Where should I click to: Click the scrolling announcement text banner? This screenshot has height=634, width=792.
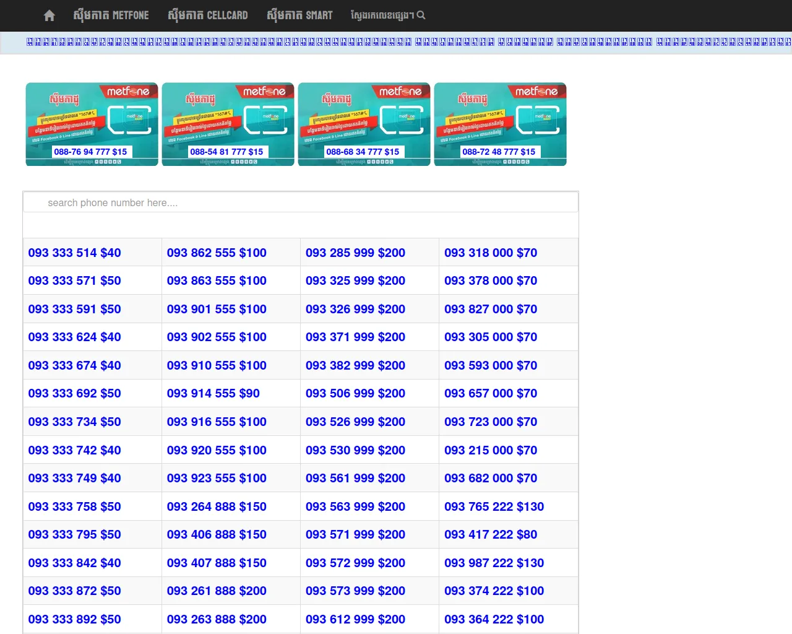pos(396,43)
